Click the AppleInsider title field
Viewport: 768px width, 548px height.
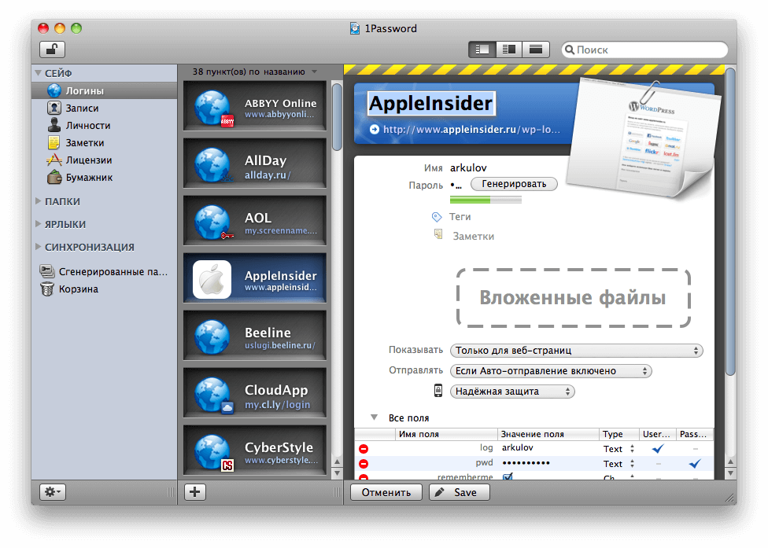pyautogui.click(x=431, y=103)
